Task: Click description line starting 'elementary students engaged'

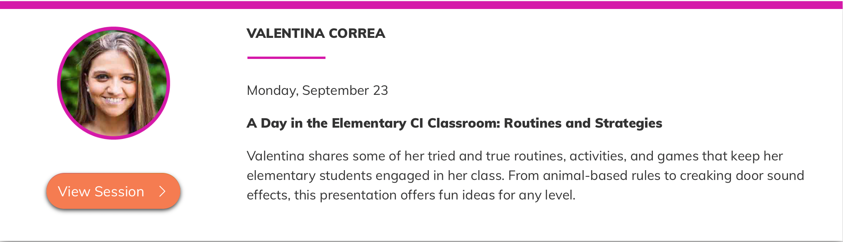Action: [525, 176]
